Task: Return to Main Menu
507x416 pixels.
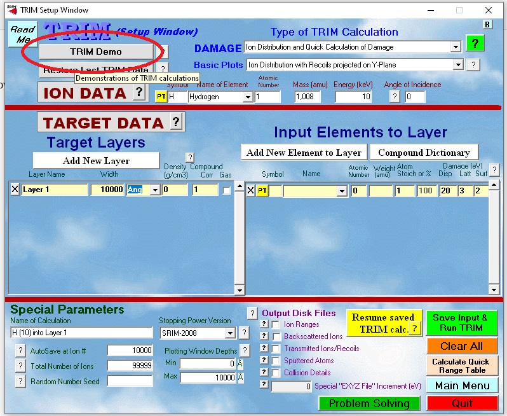Action: [462, 385]
